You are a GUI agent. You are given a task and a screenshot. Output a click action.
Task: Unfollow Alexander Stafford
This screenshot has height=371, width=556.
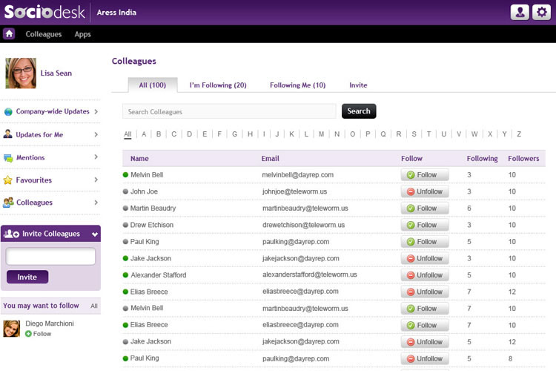(x=425, y=275)
